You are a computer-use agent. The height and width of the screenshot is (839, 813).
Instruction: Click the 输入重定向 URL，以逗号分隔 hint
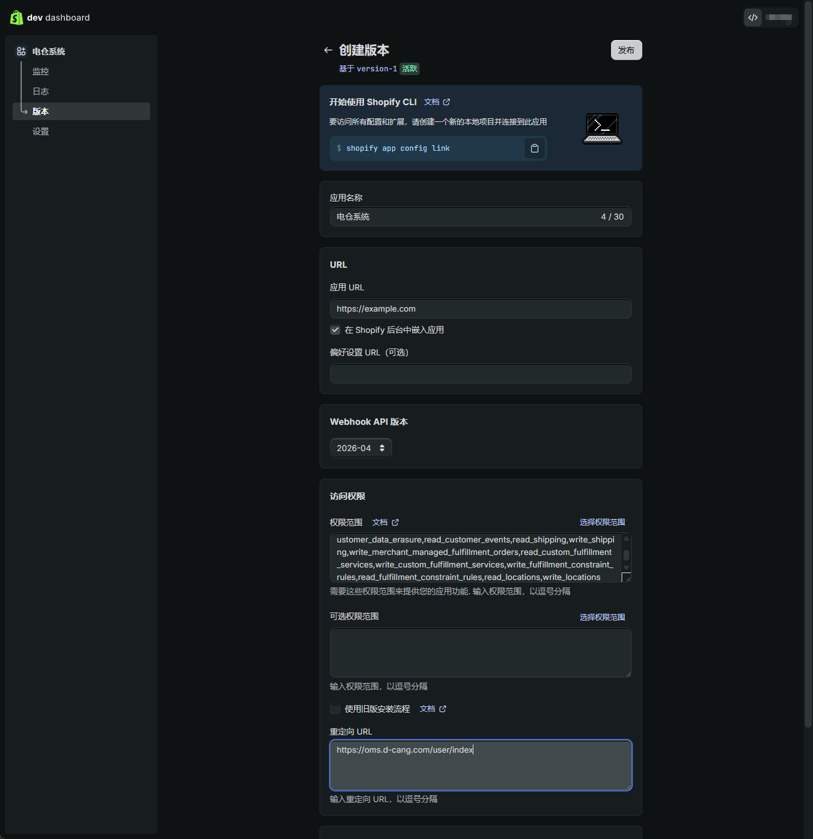tap(384, 799)
